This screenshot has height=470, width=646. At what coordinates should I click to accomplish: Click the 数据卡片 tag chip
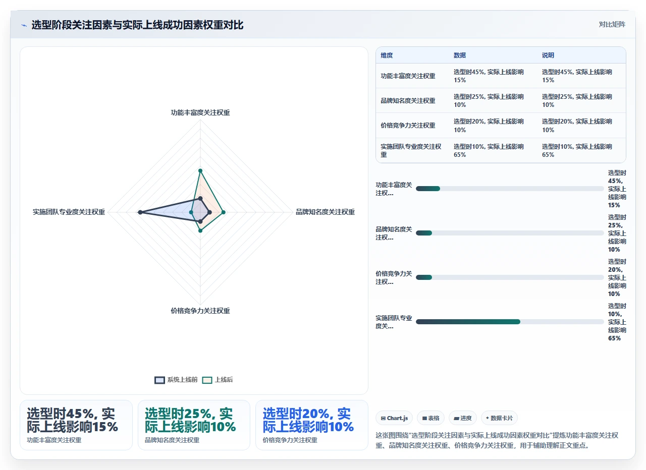coord(499,418)
